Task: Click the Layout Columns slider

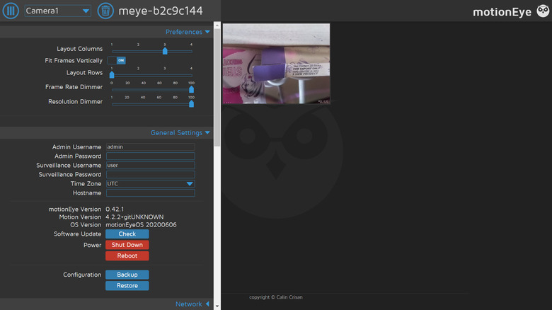Action: pos(151,51)
